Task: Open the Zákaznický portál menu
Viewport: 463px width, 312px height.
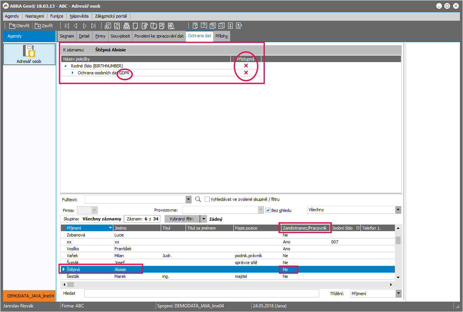Action: click(111, 16)
